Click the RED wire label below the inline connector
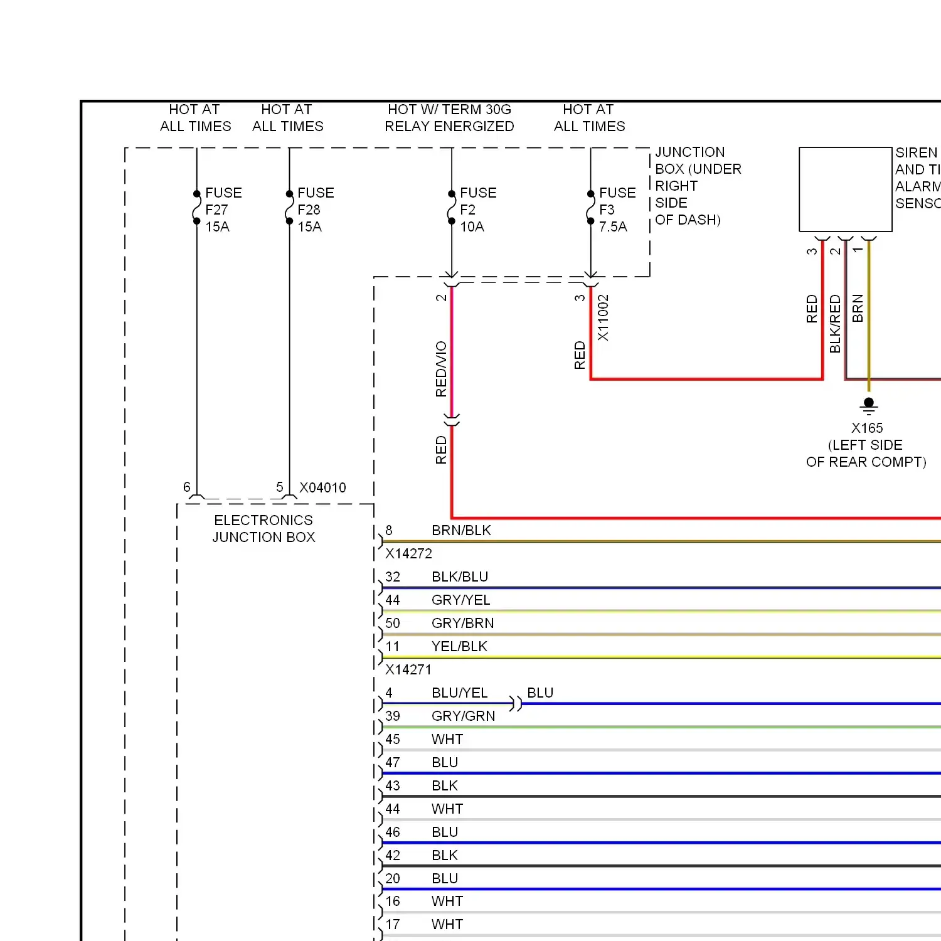The image size is (941, 941). click(441, 450)
